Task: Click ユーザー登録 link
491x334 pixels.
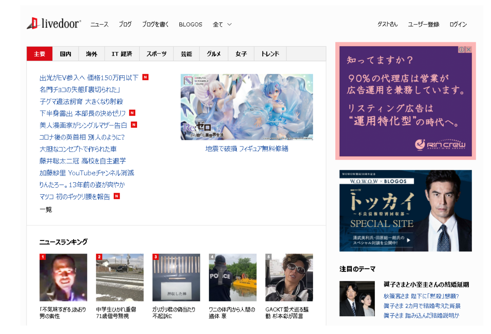Action: click(x=423, y=24)
